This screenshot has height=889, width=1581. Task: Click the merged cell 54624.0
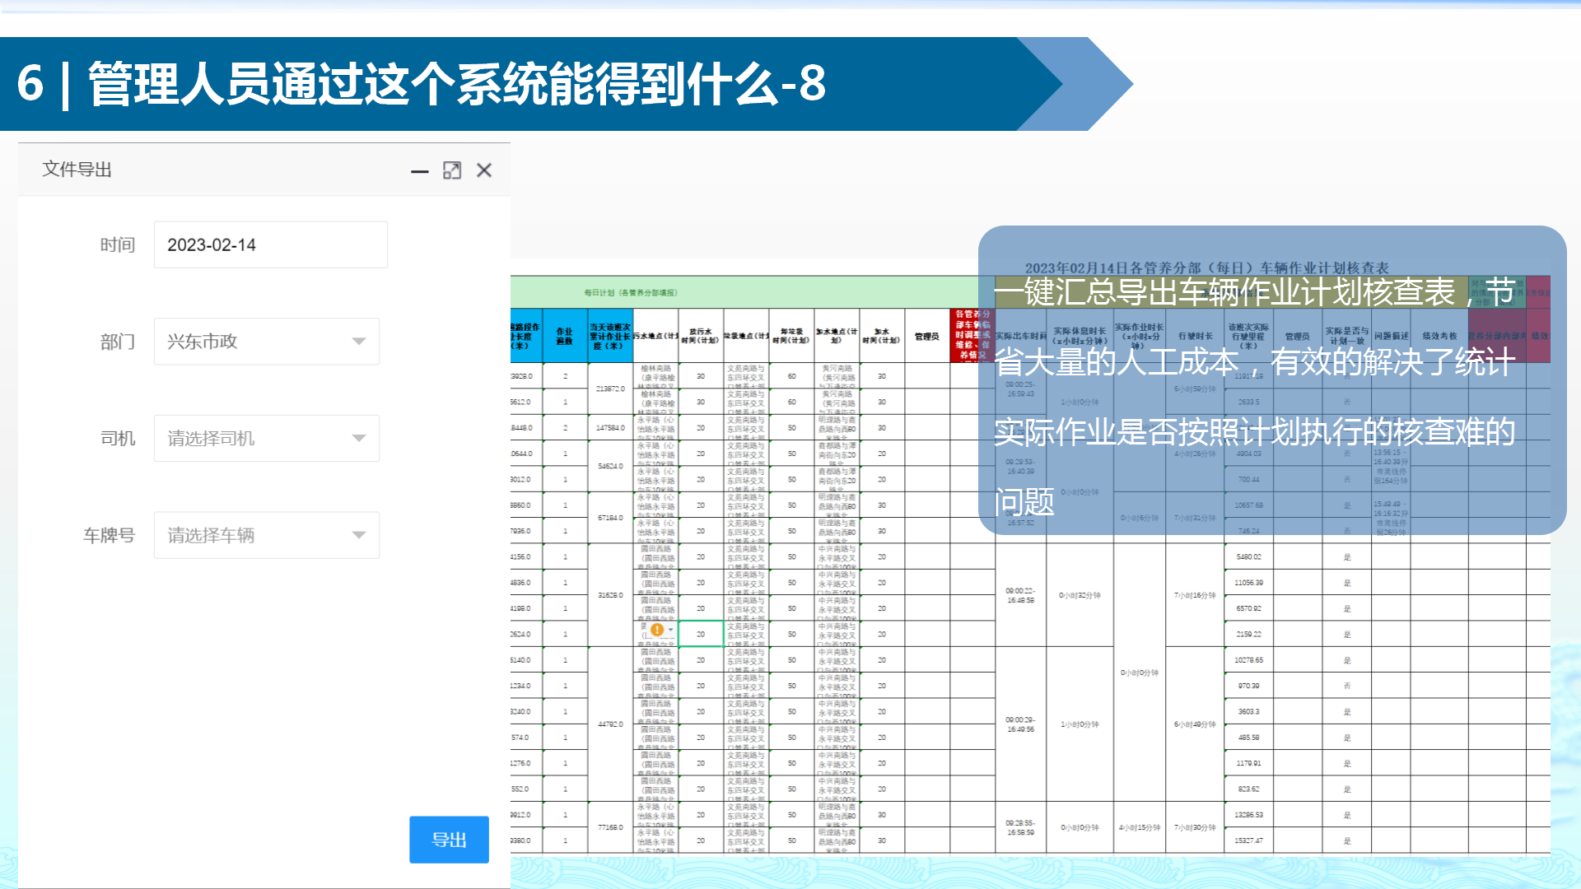(610, 466)
